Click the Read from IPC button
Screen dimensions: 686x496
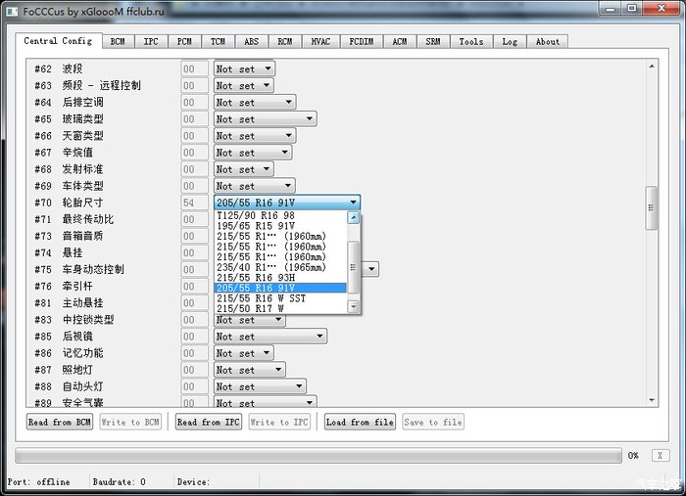click(208, 422)
